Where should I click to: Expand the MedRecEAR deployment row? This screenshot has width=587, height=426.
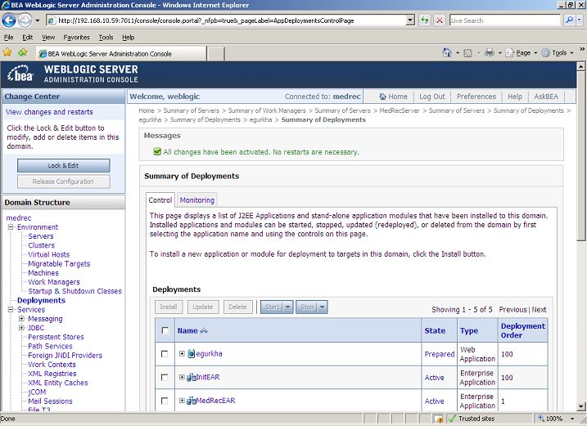[x=182, y=401]
